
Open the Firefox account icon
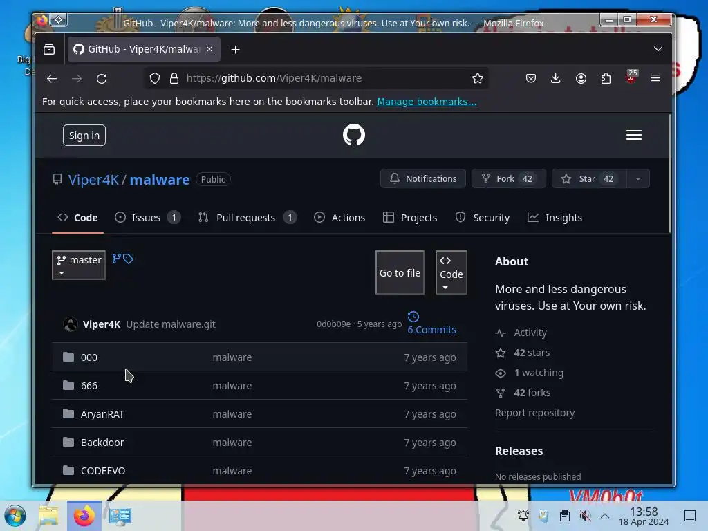point(581,78)
